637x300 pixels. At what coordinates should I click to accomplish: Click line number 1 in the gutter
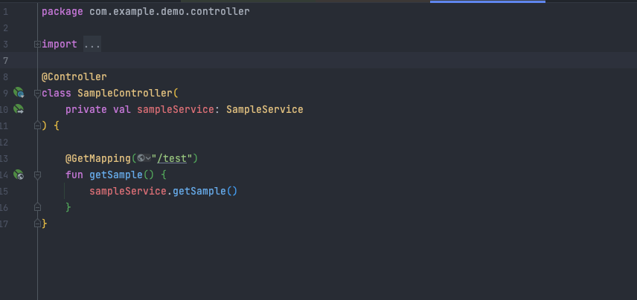click(x=5, y=11)
